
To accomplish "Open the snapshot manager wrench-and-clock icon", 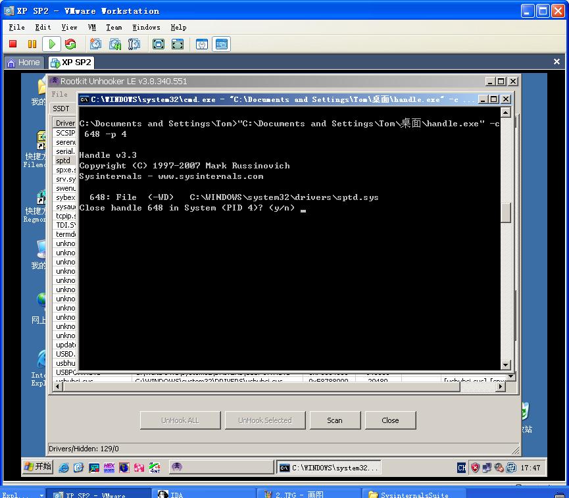I will 134,44.
